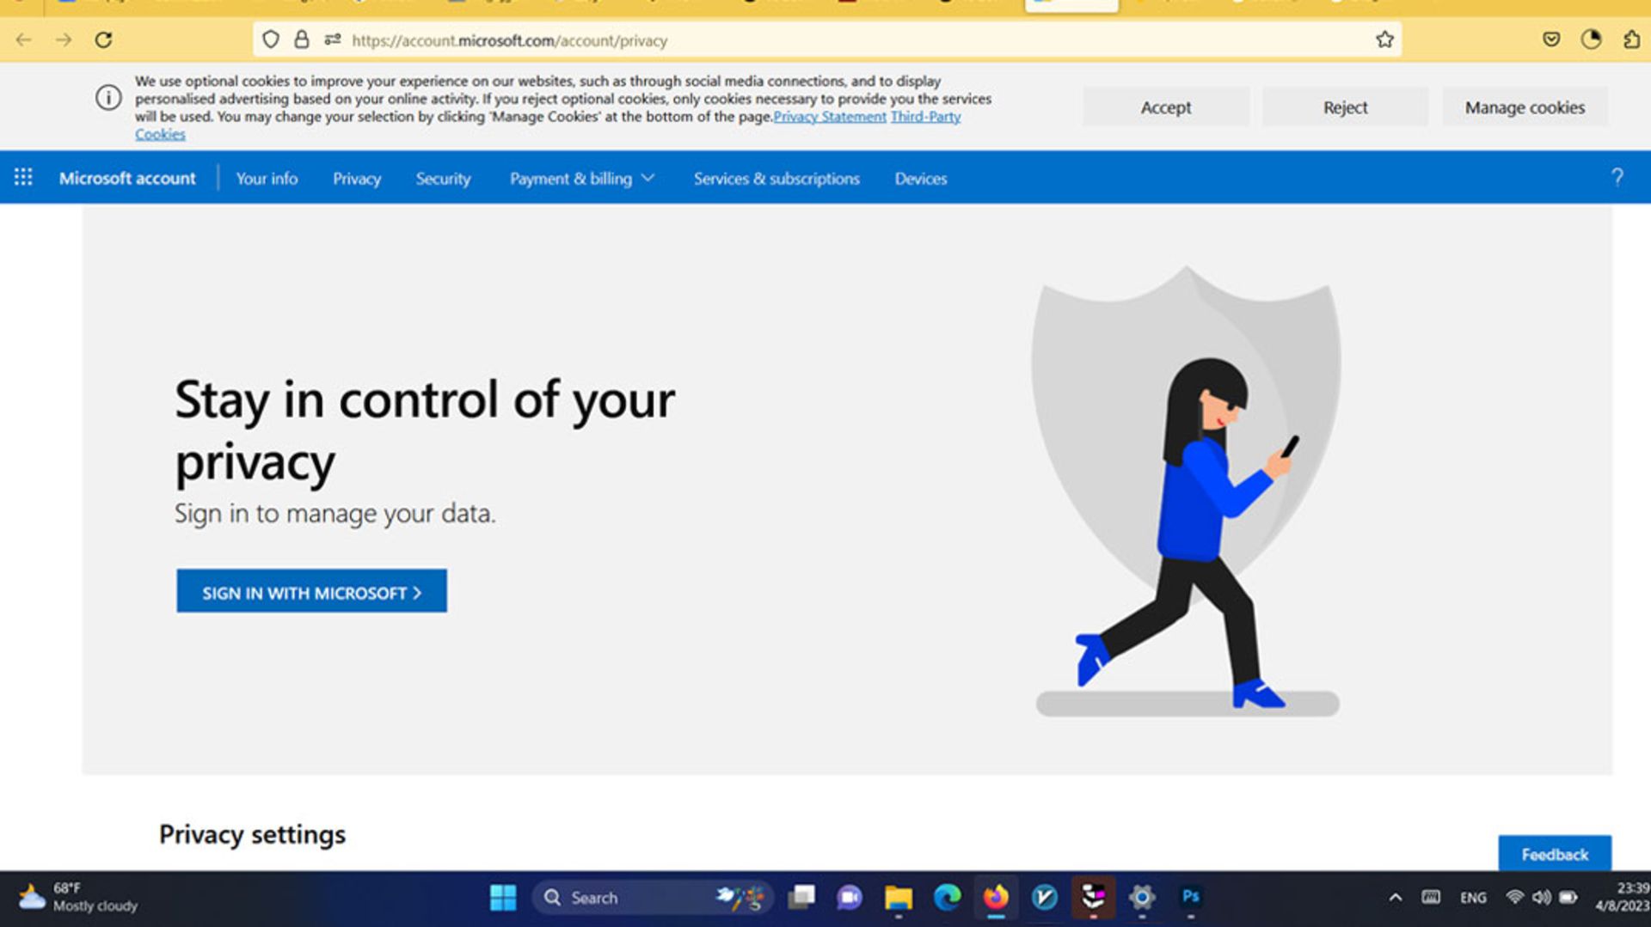The image size is (1651, 927).
Task: Go forward to the next page
Action: [64, 40]
